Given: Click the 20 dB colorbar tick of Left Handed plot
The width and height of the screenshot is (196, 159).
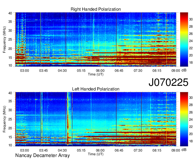Looking at the screenshot, I should tap(191, 134).
